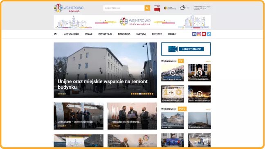Switch to the high-contrast version
This screenshot has height=149, width=265.
[170, 8]
